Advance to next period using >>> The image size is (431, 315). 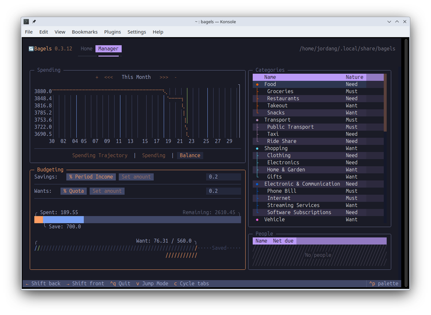click(x=164, y=77)
